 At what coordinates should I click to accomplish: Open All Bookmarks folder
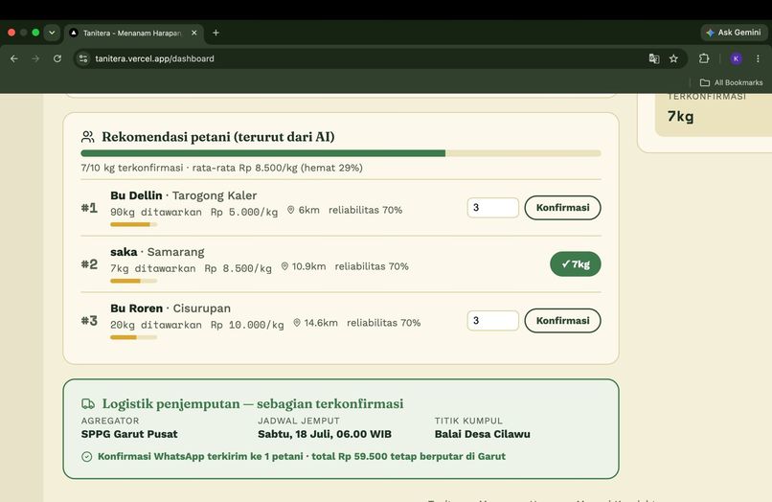point(731,82)
